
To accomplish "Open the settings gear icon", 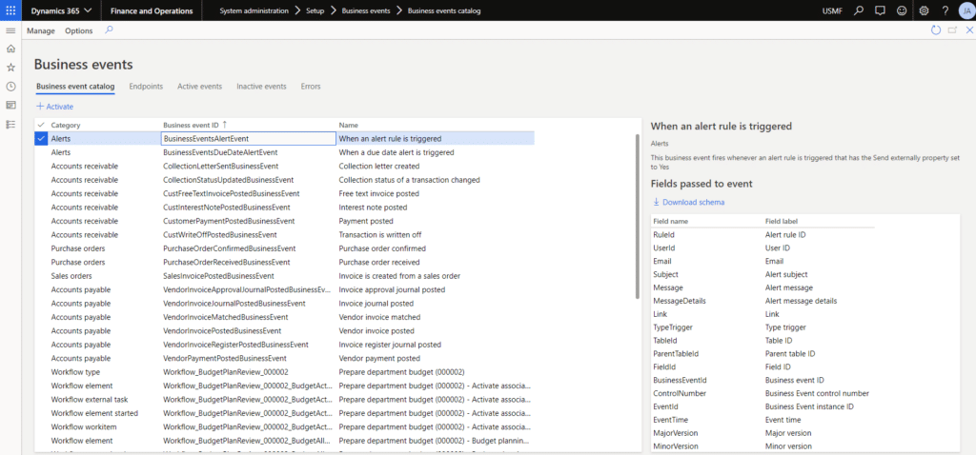I will (925, 10).
